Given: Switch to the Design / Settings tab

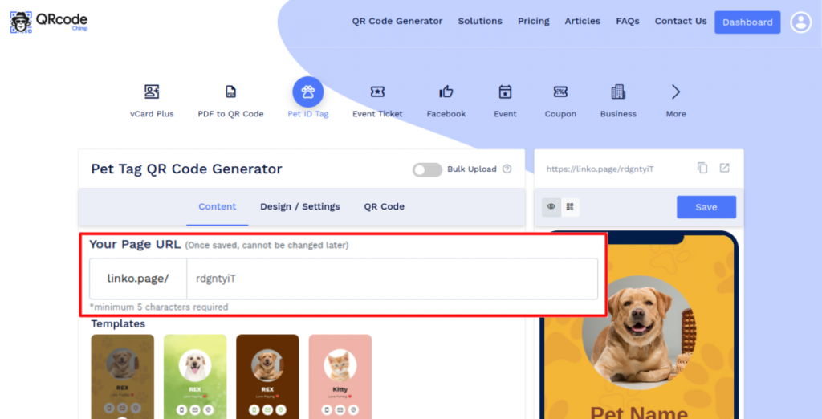Looking at the screenshot, I should (x=300, y=206).
